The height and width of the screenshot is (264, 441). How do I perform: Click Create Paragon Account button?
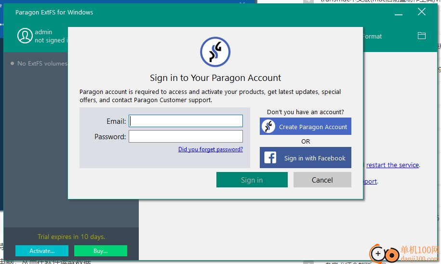point(306,127)
